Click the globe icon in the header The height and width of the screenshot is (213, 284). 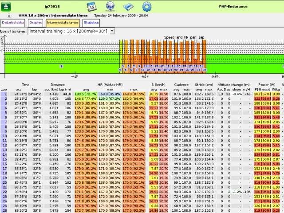(x=110, y=7)
